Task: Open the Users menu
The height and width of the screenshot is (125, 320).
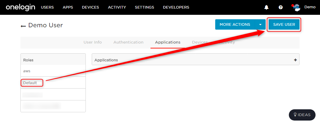Action: click(x=47, y=7)
